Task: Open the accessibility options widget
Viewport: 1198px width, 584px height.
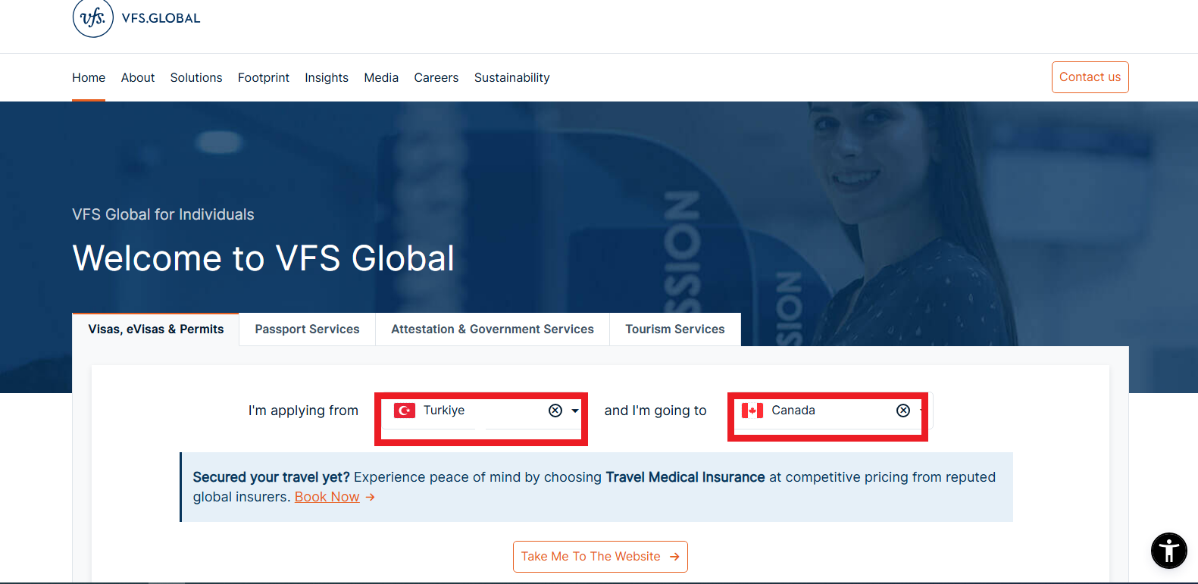Action: point(1168,551)
